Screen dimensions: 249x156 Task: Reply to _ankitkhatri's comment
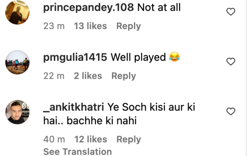128,139
